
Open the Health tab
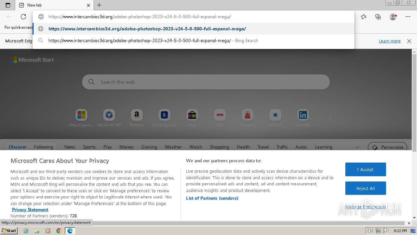[243, 147]
